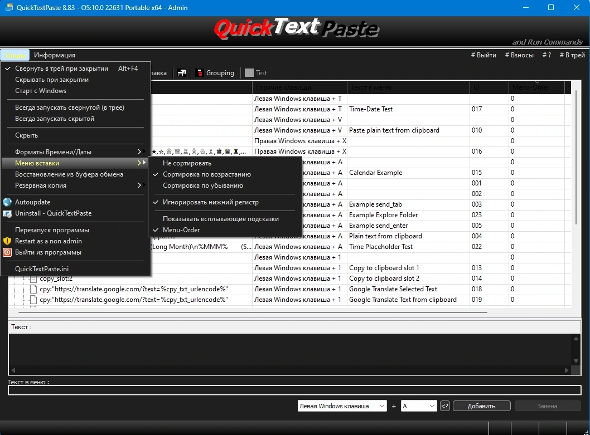Viewport: 590px width, 435px height.
Task: Click the # Взносы link
Action: point(519,55)
